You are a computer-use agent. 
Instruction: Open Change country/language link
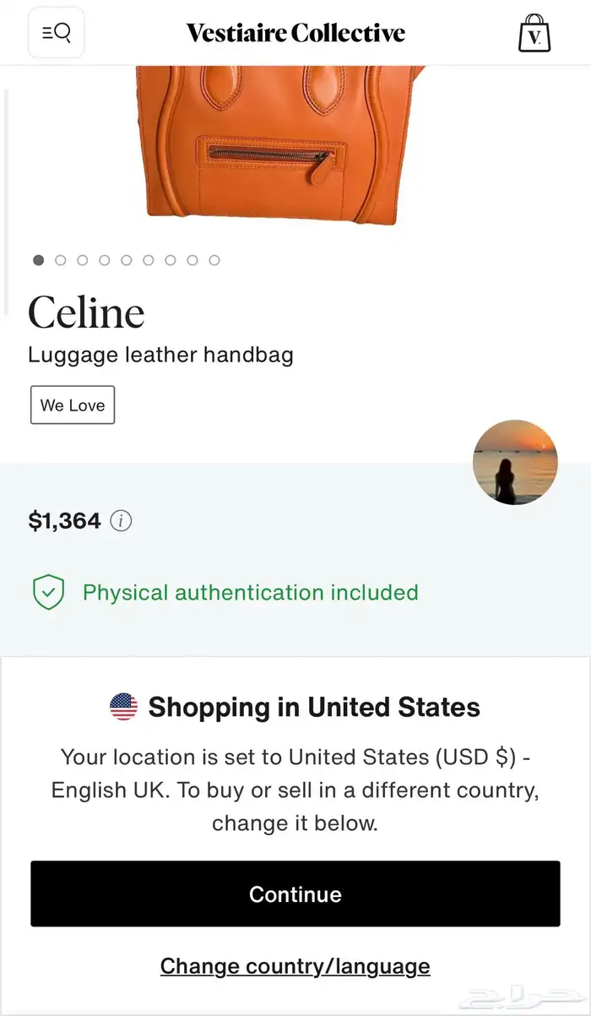295,966
